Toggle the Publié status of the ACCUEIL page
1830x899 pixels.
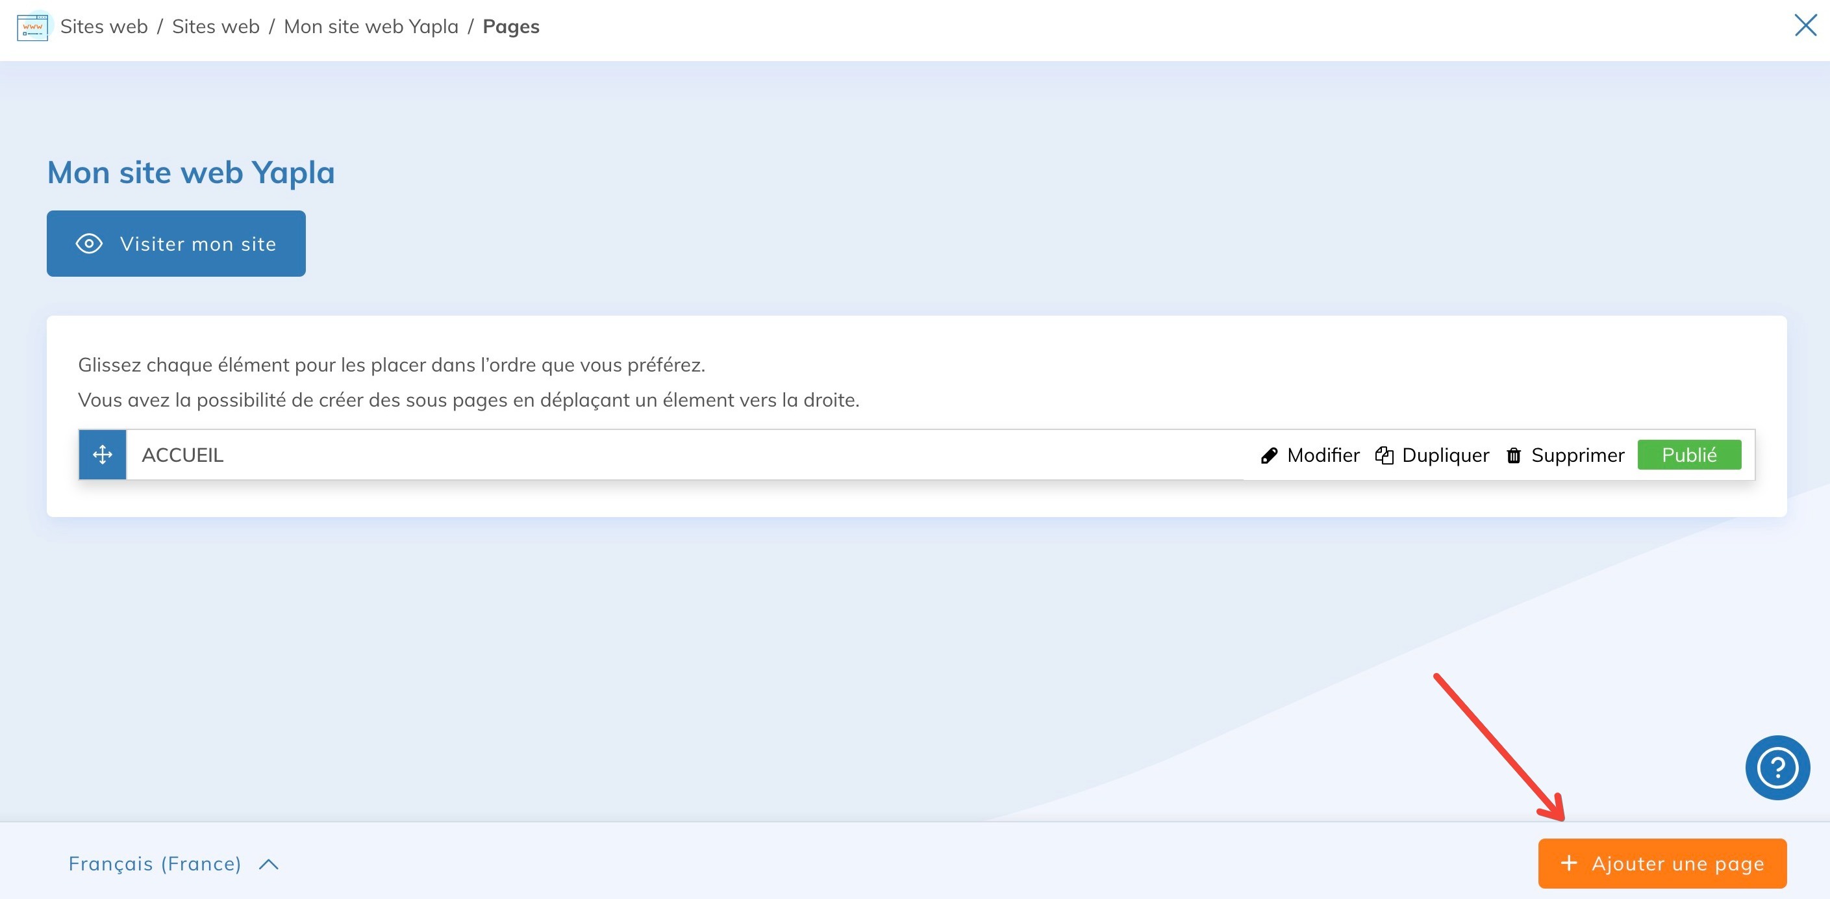pos(1689,455)
